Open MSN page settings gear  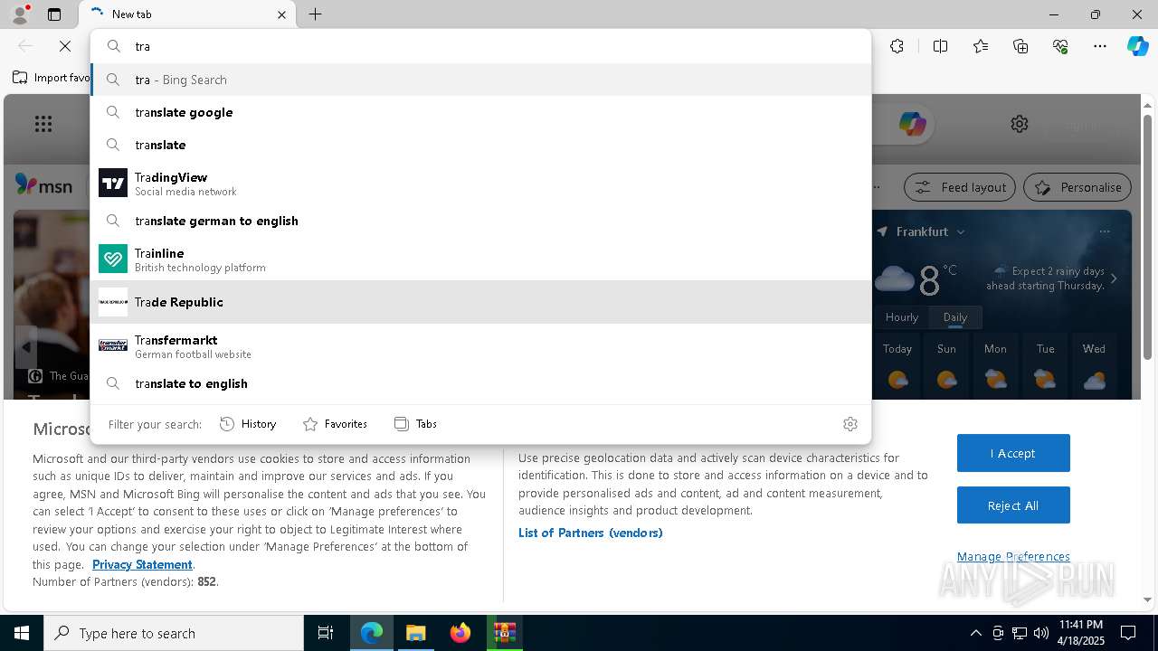tap(1020, 124)
